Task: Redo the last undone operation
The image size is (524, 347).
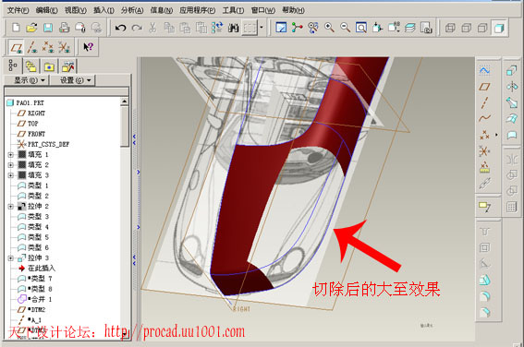Action: pyautogui.click(x=137, y=28)
